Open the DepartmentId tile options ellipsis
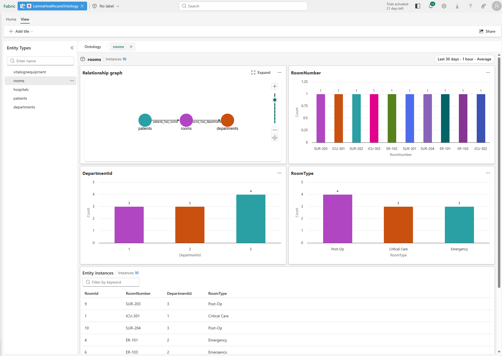502x356 pixels. point(279,173)
